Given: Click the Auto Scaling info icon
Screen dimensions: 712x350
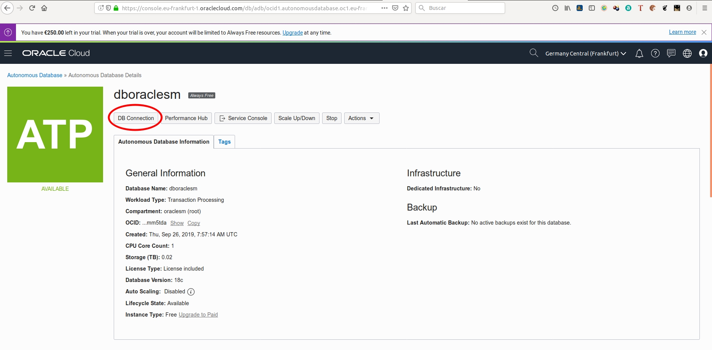Looking at the screenshot, I should coord(191,292).
